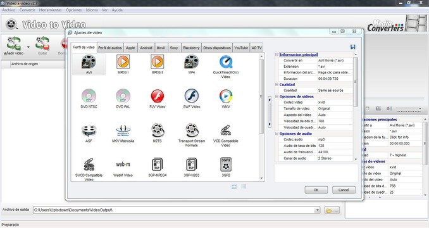Select the DVD PAL disc icon
The width and height of the screenshot is (429, 228).
coord(123,96)
